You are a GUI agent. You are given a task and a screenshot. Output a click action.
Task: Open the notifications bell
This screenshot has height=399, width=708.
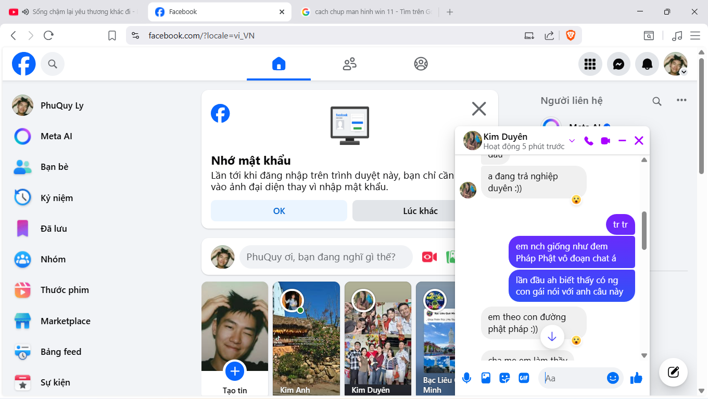click(x=647, y=63)
